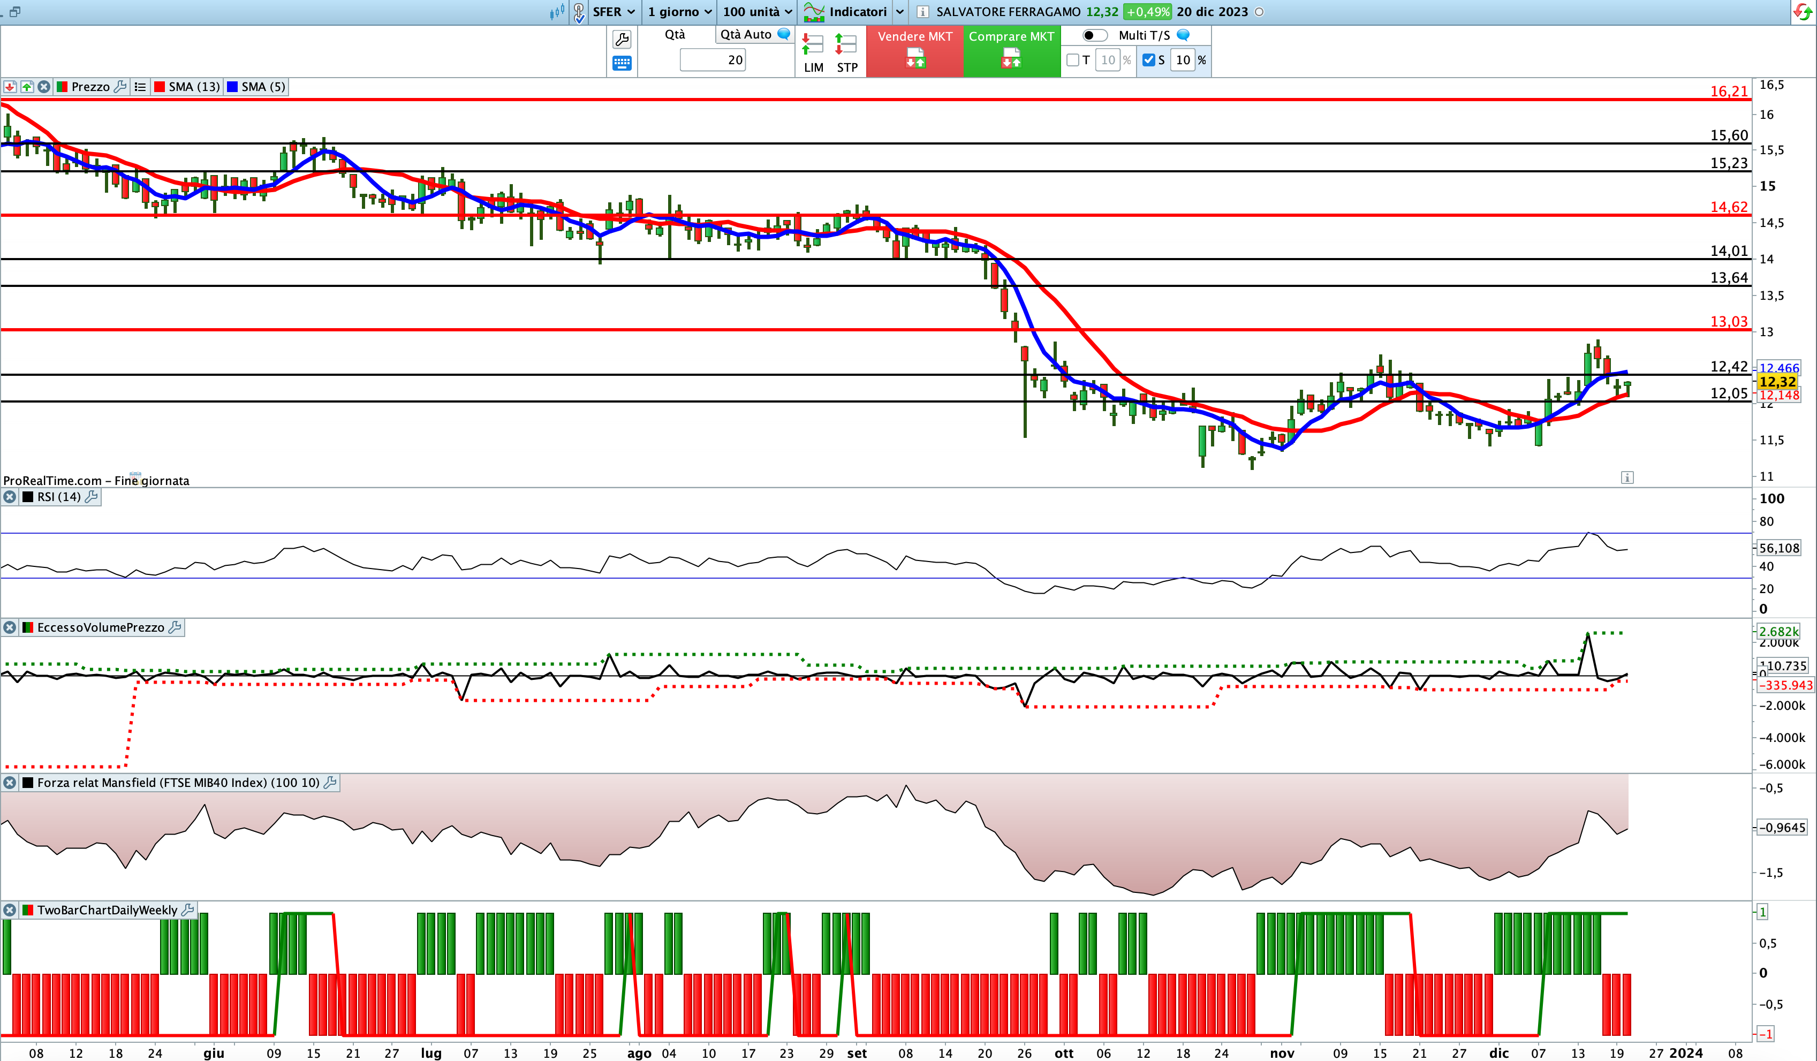The height and width of the screenshot is (1061, 1817).
Task: Expand the arrow next to Indicatori
Action: [x=900, y=12]
